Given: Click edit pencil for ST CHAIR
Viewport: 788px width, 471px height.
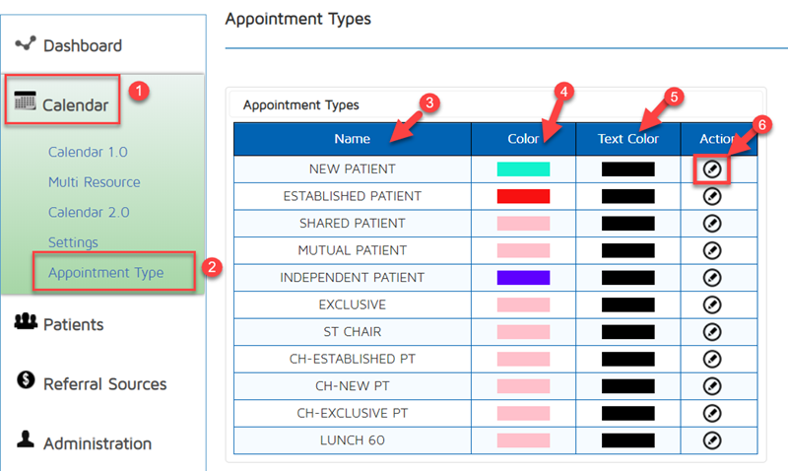Looking at the screenshot, I should [x=713, y=332].
